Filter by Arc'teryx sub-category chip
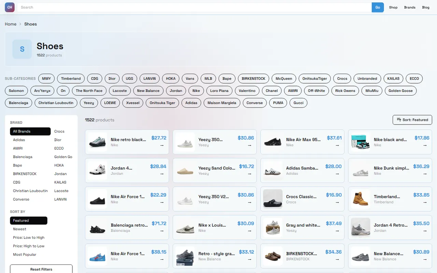Screen dimensions: 437x273 click(42, 91)
